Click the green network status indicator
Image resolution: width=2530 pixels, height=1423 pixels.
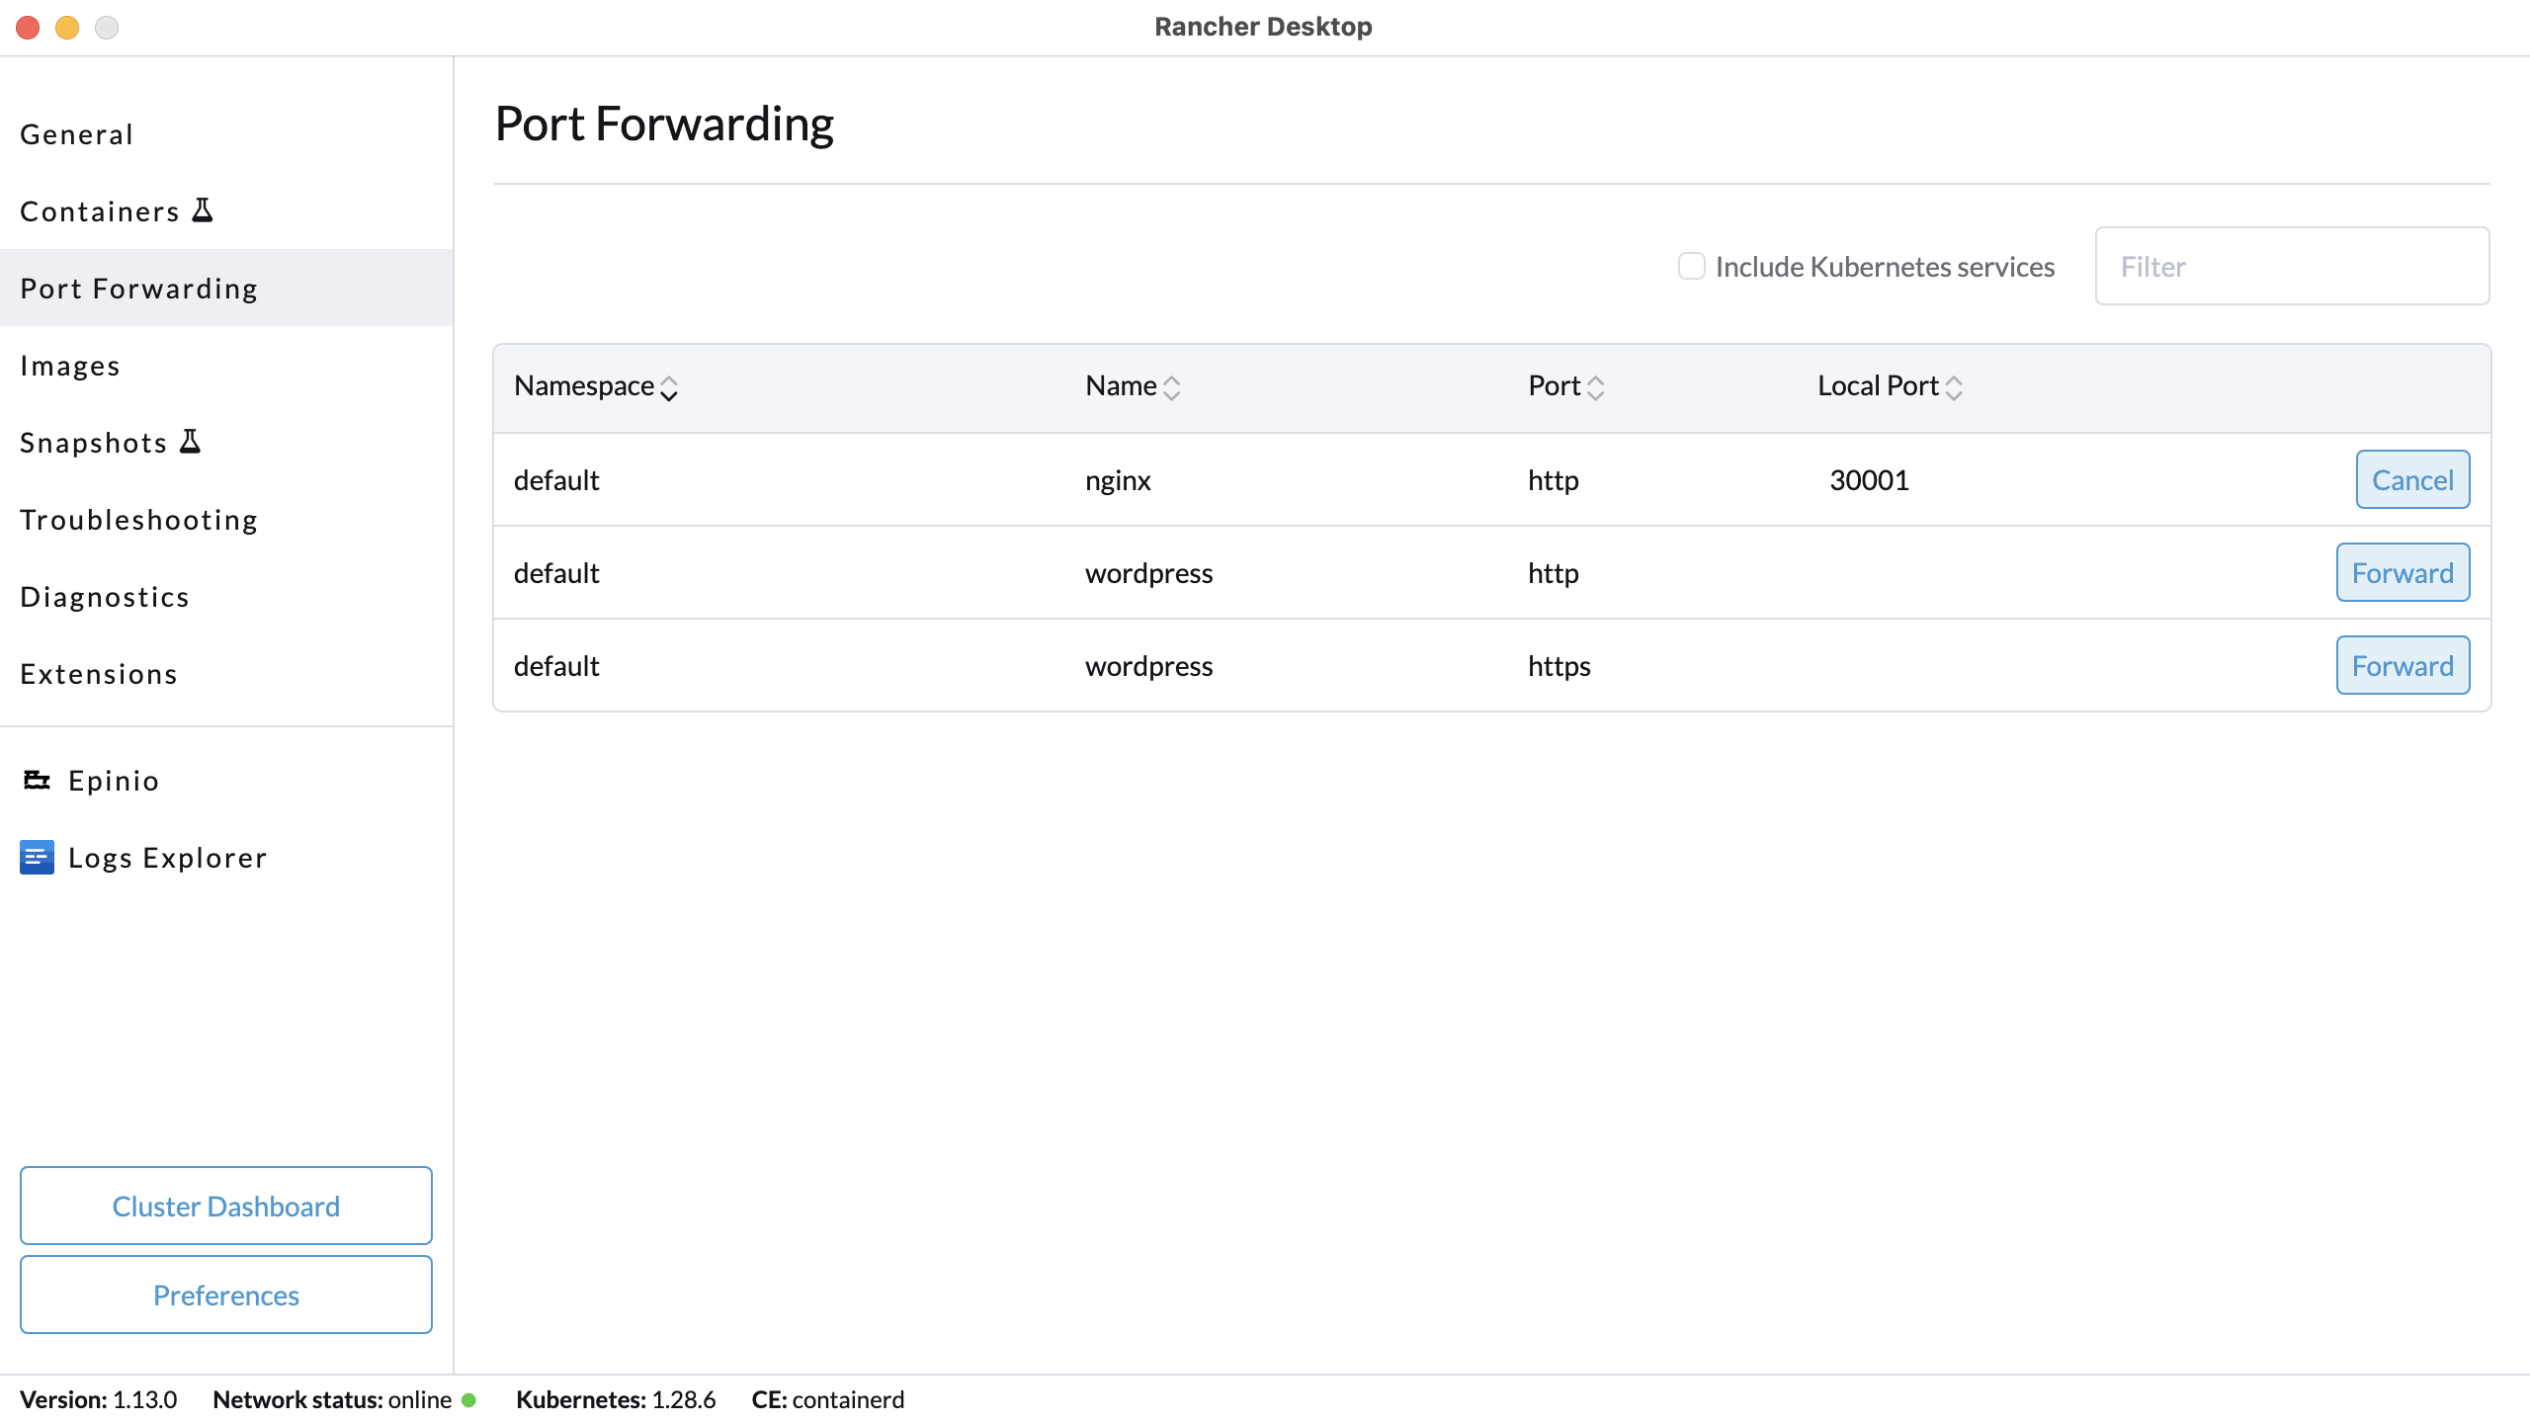469,1399
